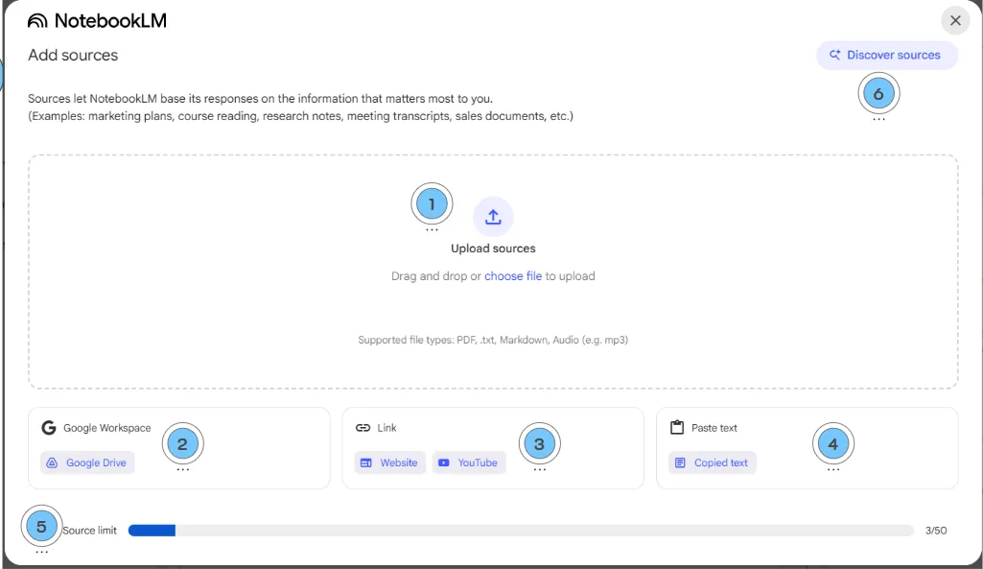
Task: Click the clipboard icon next to Paste text
Action: click(x=674, y=427)
